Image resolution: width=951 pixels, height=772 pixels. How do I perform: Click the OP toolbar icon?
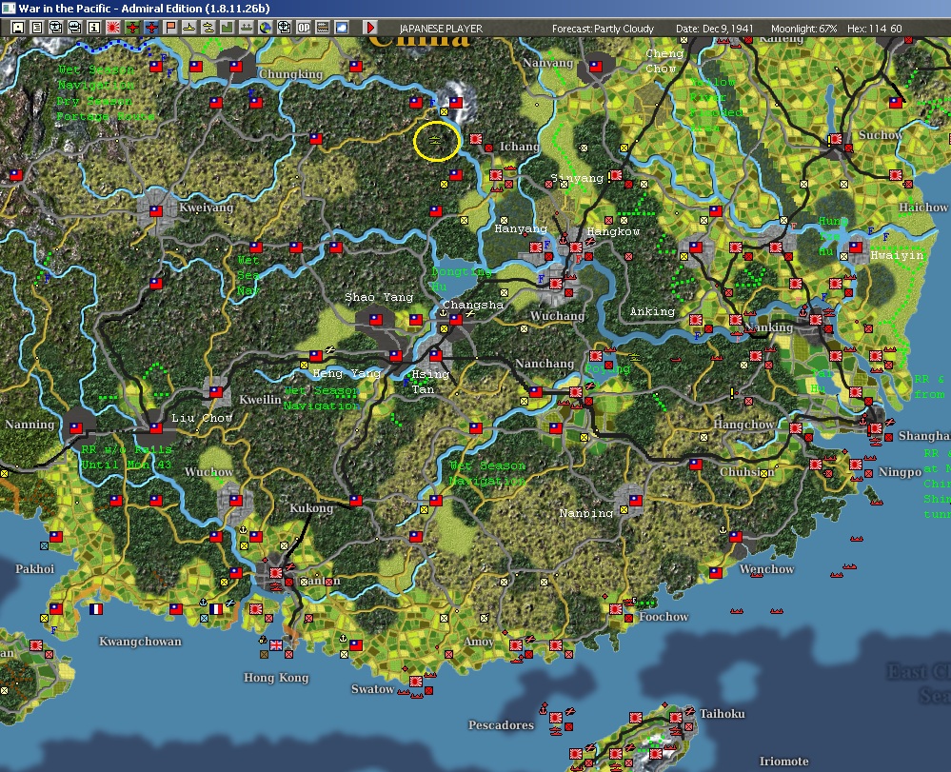tap(304, 28)
